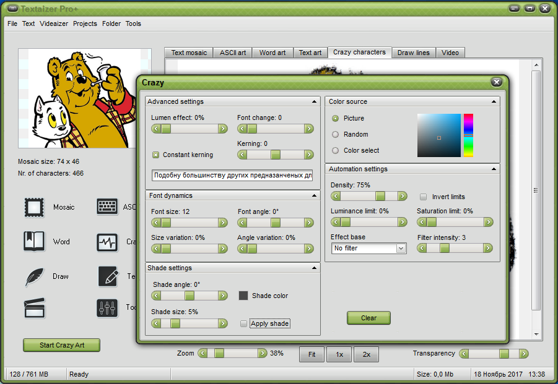Click the Clear button
This screenshot has width=558, height=384.
pos(368,318)
